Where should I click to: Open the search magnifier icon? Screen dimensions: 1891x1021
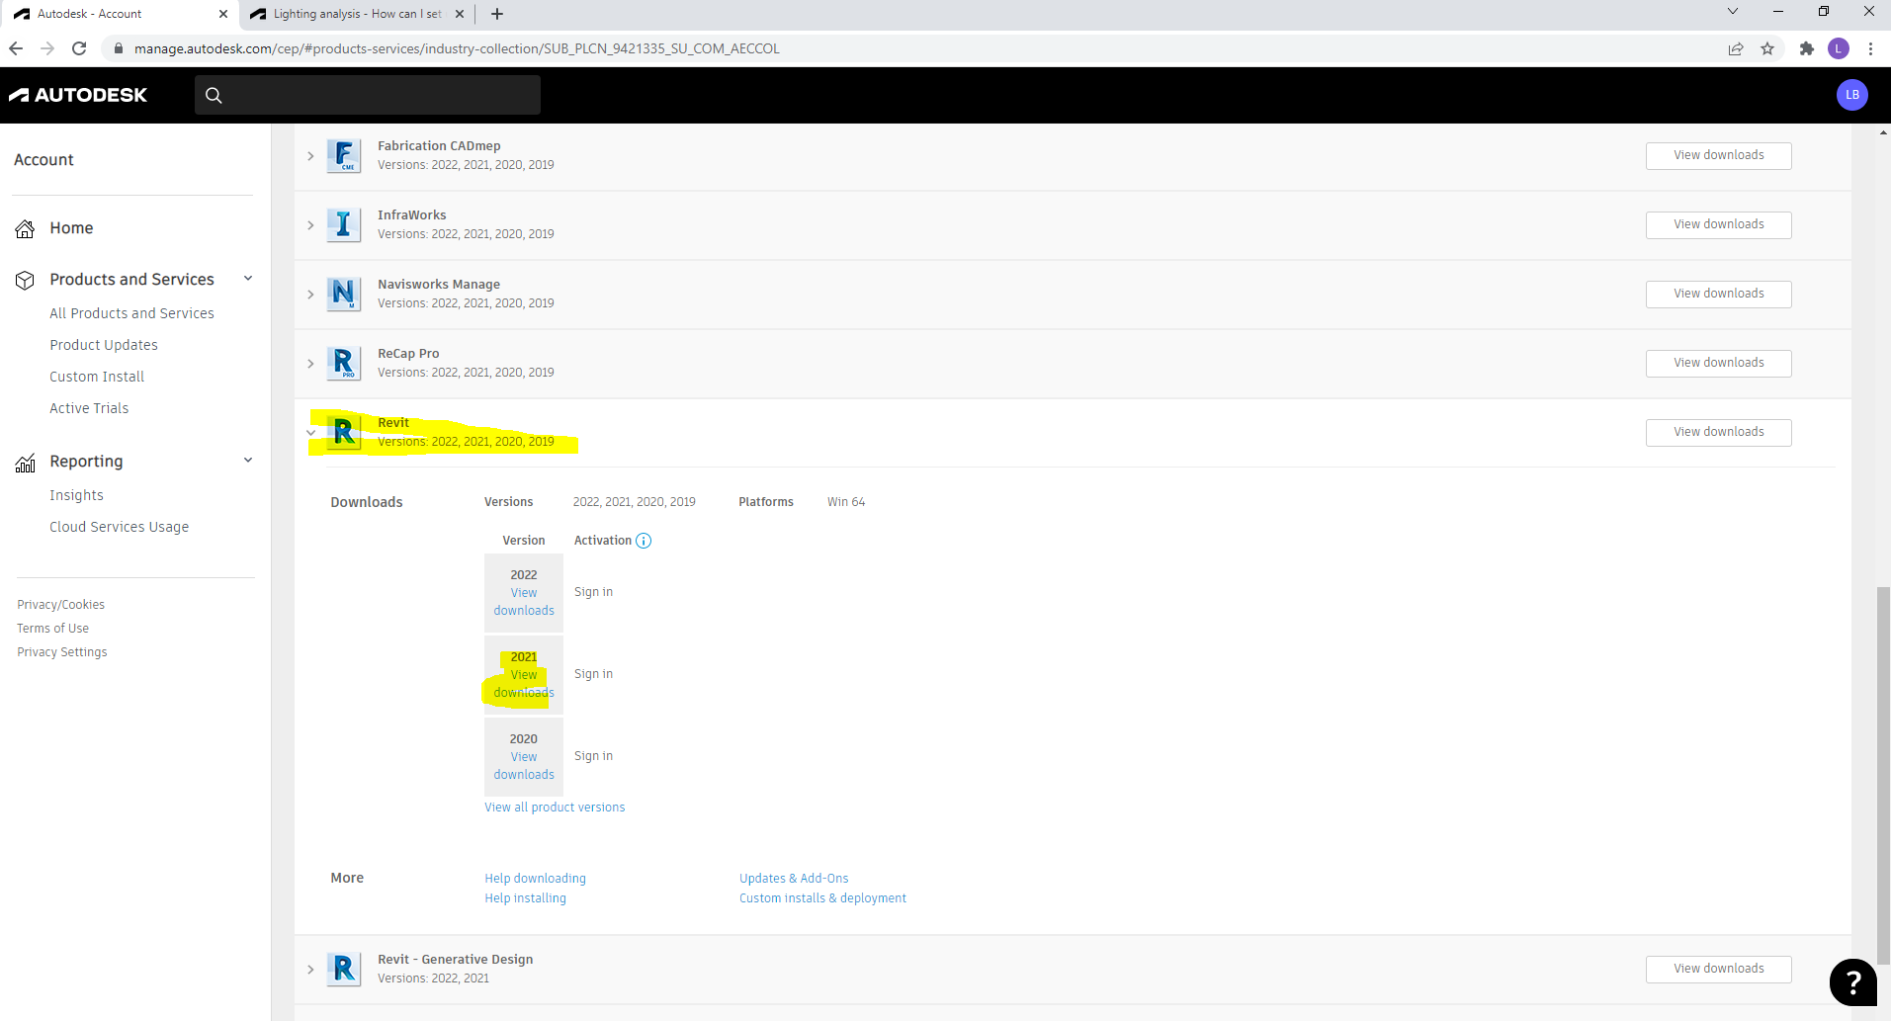pyautogui.click(x=214, y=95)
